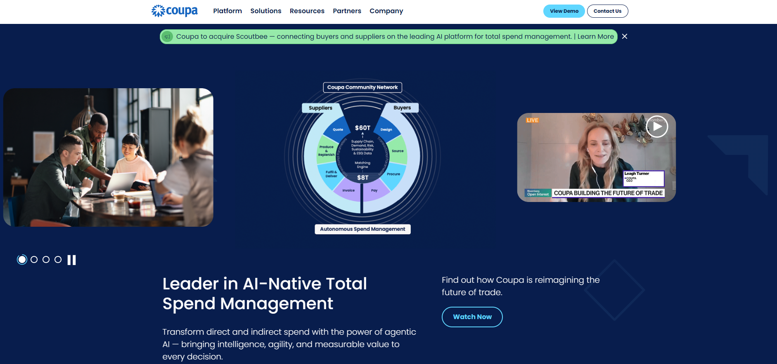
Task: Click the Coupa Community Network label
Action: click(x=362, y=87)
